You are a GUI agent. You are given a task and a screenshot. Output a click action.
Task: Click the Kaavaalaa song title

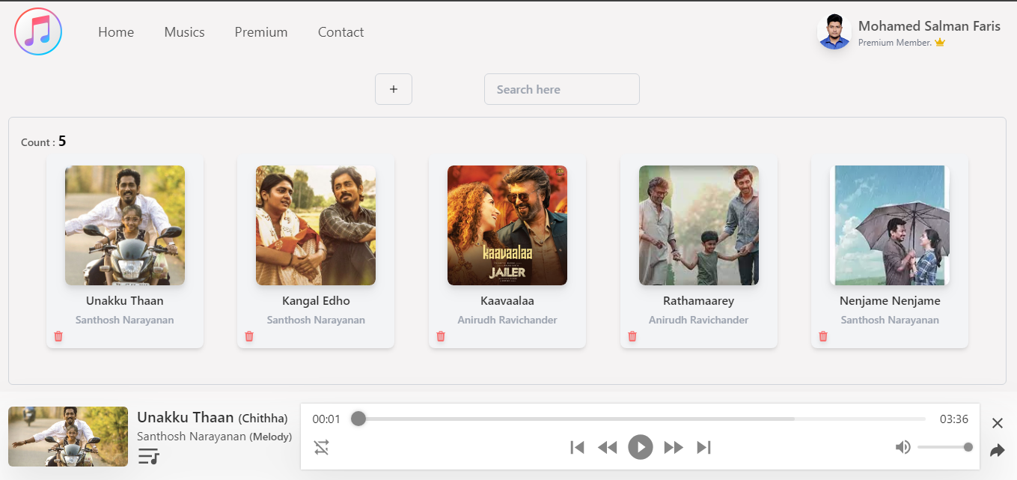507,301
